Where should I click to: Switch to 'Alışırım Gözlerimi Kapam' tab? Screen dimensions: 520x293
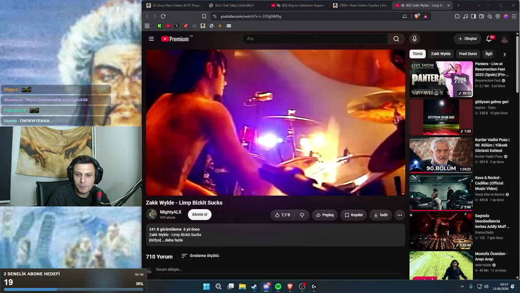click(x=298, y=5)
